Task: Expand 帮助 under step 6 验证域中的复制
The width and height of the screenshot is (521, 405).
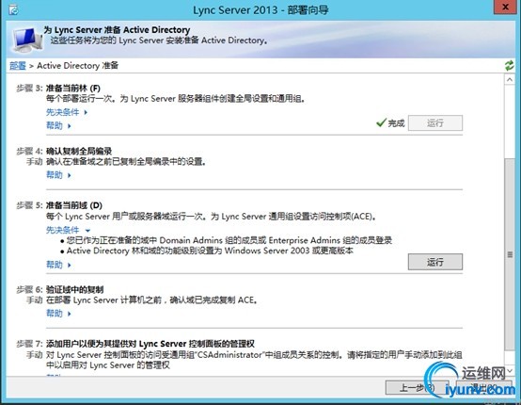Action: (58, 313)
